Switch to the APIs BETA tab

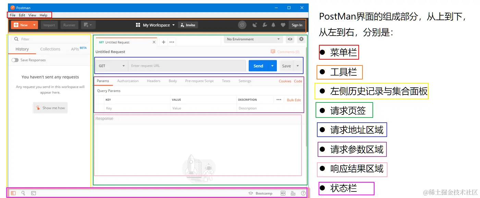78,49
